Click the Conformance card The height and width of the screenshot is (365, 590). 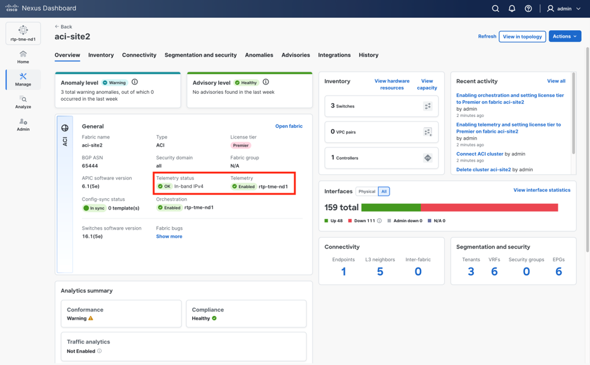(x=121, y=313)
